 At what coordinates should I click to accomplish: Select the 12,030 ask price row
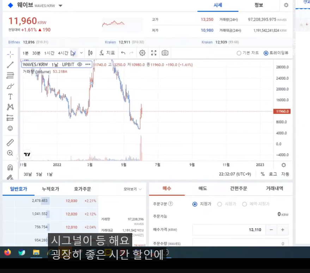tap(50, 201)
